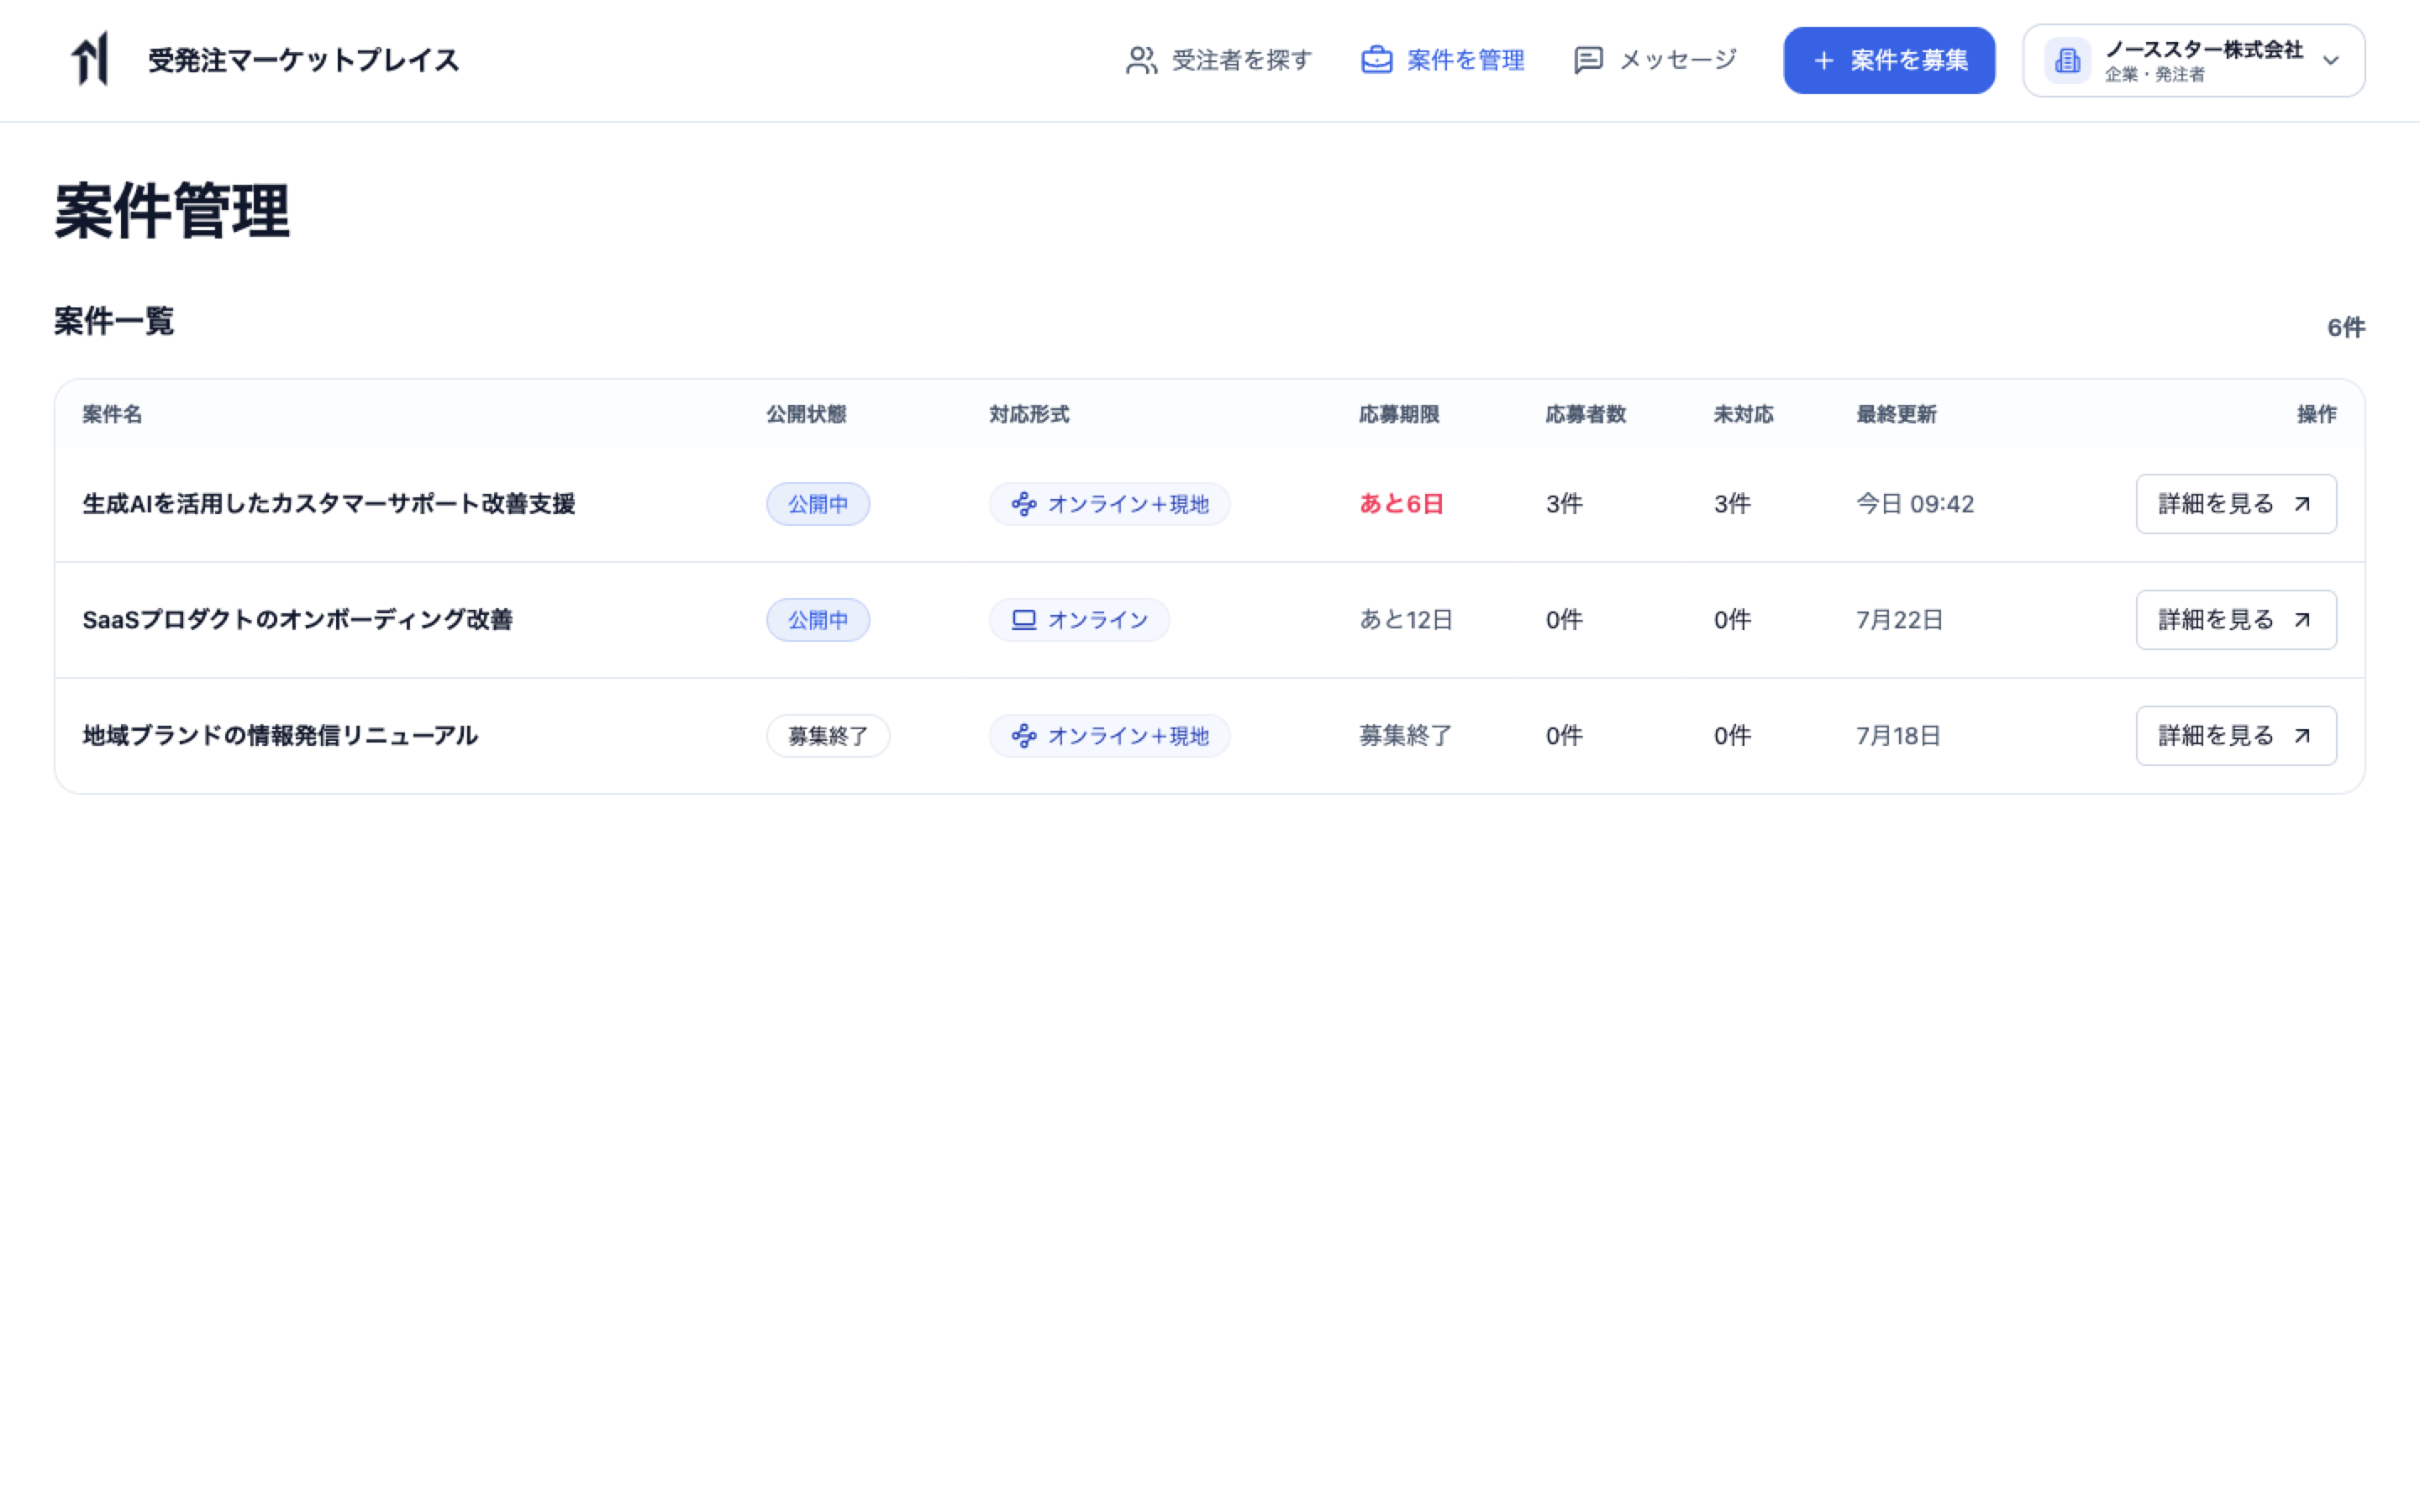
Task: Click the briefcase icon beside 案件を管理
Action: [x=1377, y=60]
